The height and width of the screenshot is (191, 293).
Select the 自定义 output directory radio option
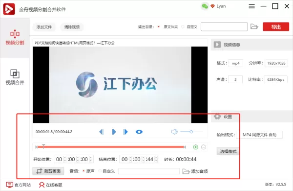point(183,27)
